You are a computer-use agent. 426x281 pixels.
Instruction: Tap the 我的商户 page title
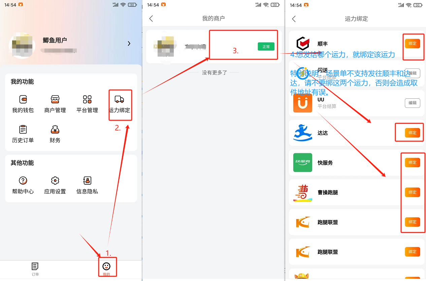(214, 19)
